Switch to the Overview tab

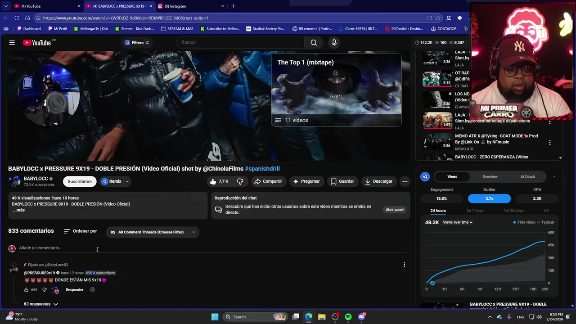coord(490,177)
